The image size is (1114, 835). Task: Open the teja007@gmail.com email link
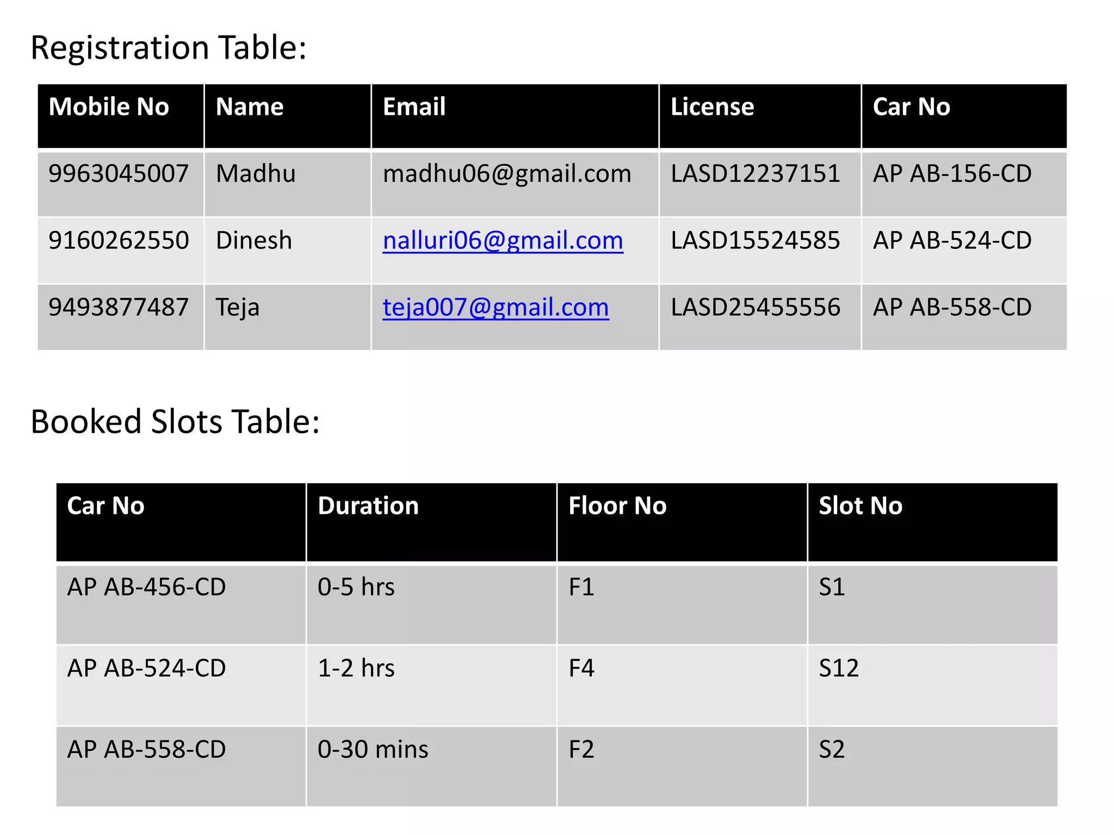496,308
